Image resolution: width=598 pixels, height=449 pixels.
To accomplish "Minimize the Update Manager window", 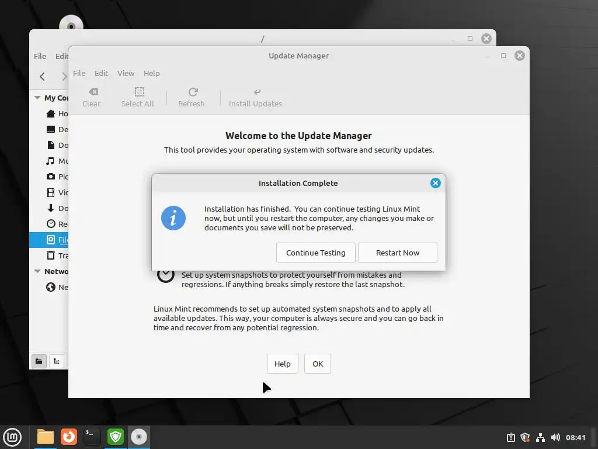I will tap(486, 56).
